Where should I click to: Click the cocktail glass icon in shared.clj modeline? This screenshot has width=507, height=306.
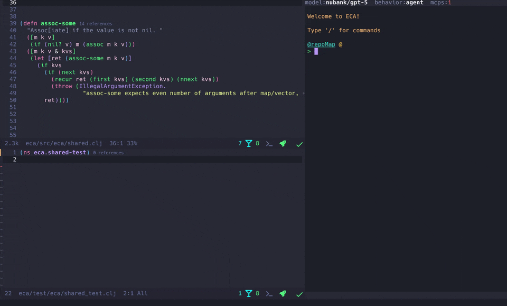[x=249, y=143]
